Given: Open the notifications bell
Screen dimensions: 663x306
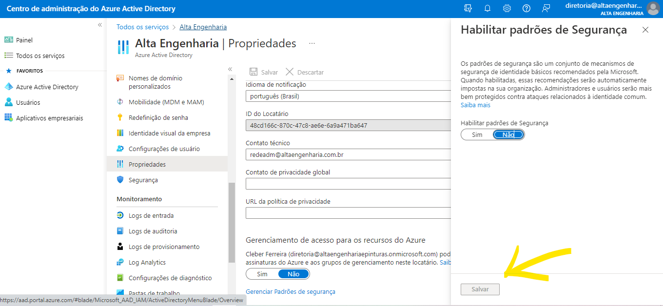Looking at the screenshot, I should tap(487, 8).
